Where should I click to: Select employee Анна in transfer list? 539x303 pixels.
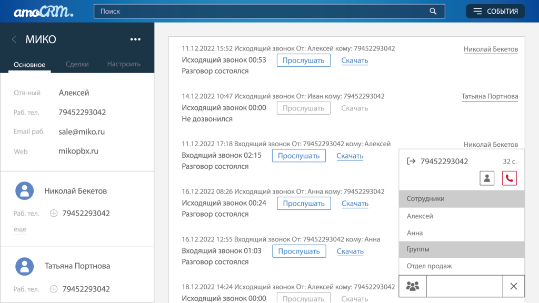[x=415, y=233]
